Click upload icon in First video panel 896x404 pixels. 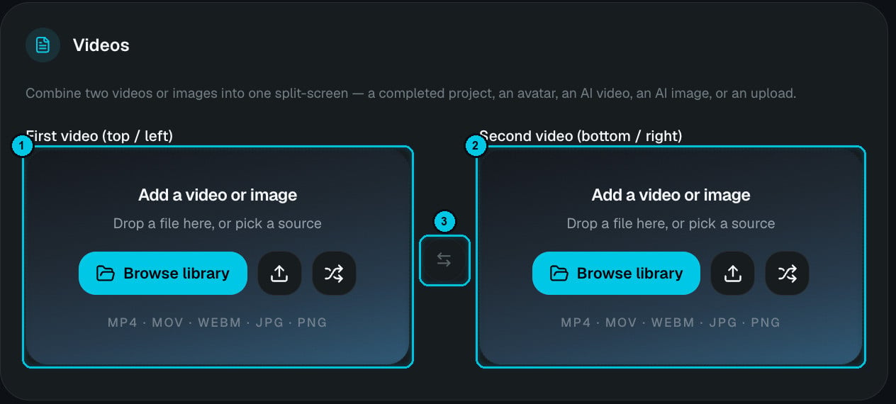[x=279, y=273]
